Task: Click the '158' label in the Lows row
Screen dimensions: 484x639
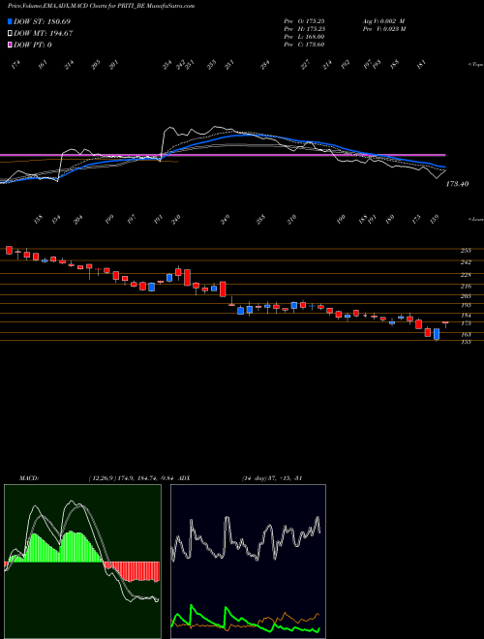Action: click(x=39, y=220)
